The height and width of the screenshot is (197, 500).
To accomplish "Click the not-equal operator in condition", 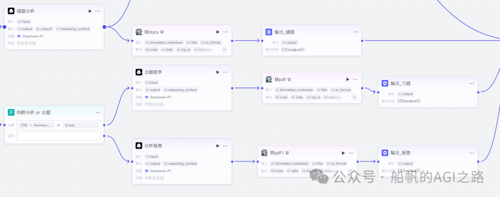I will [58, 125].
